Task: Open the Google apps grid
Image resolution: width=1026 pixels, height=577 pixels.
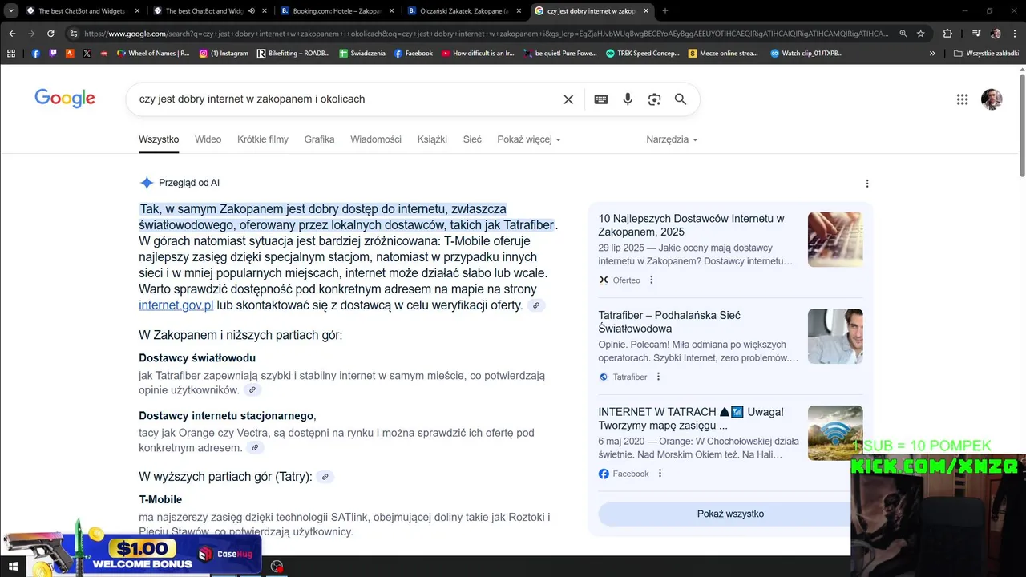Action: pyautogui.click(x=962, y=99)
